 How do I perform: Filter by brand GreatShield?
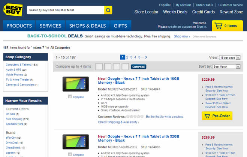13,148
